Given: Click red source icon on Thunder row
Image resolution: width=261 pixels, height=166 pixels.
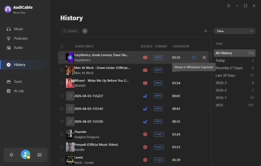Looking at the screenshot, I should (x=145, y=134).
